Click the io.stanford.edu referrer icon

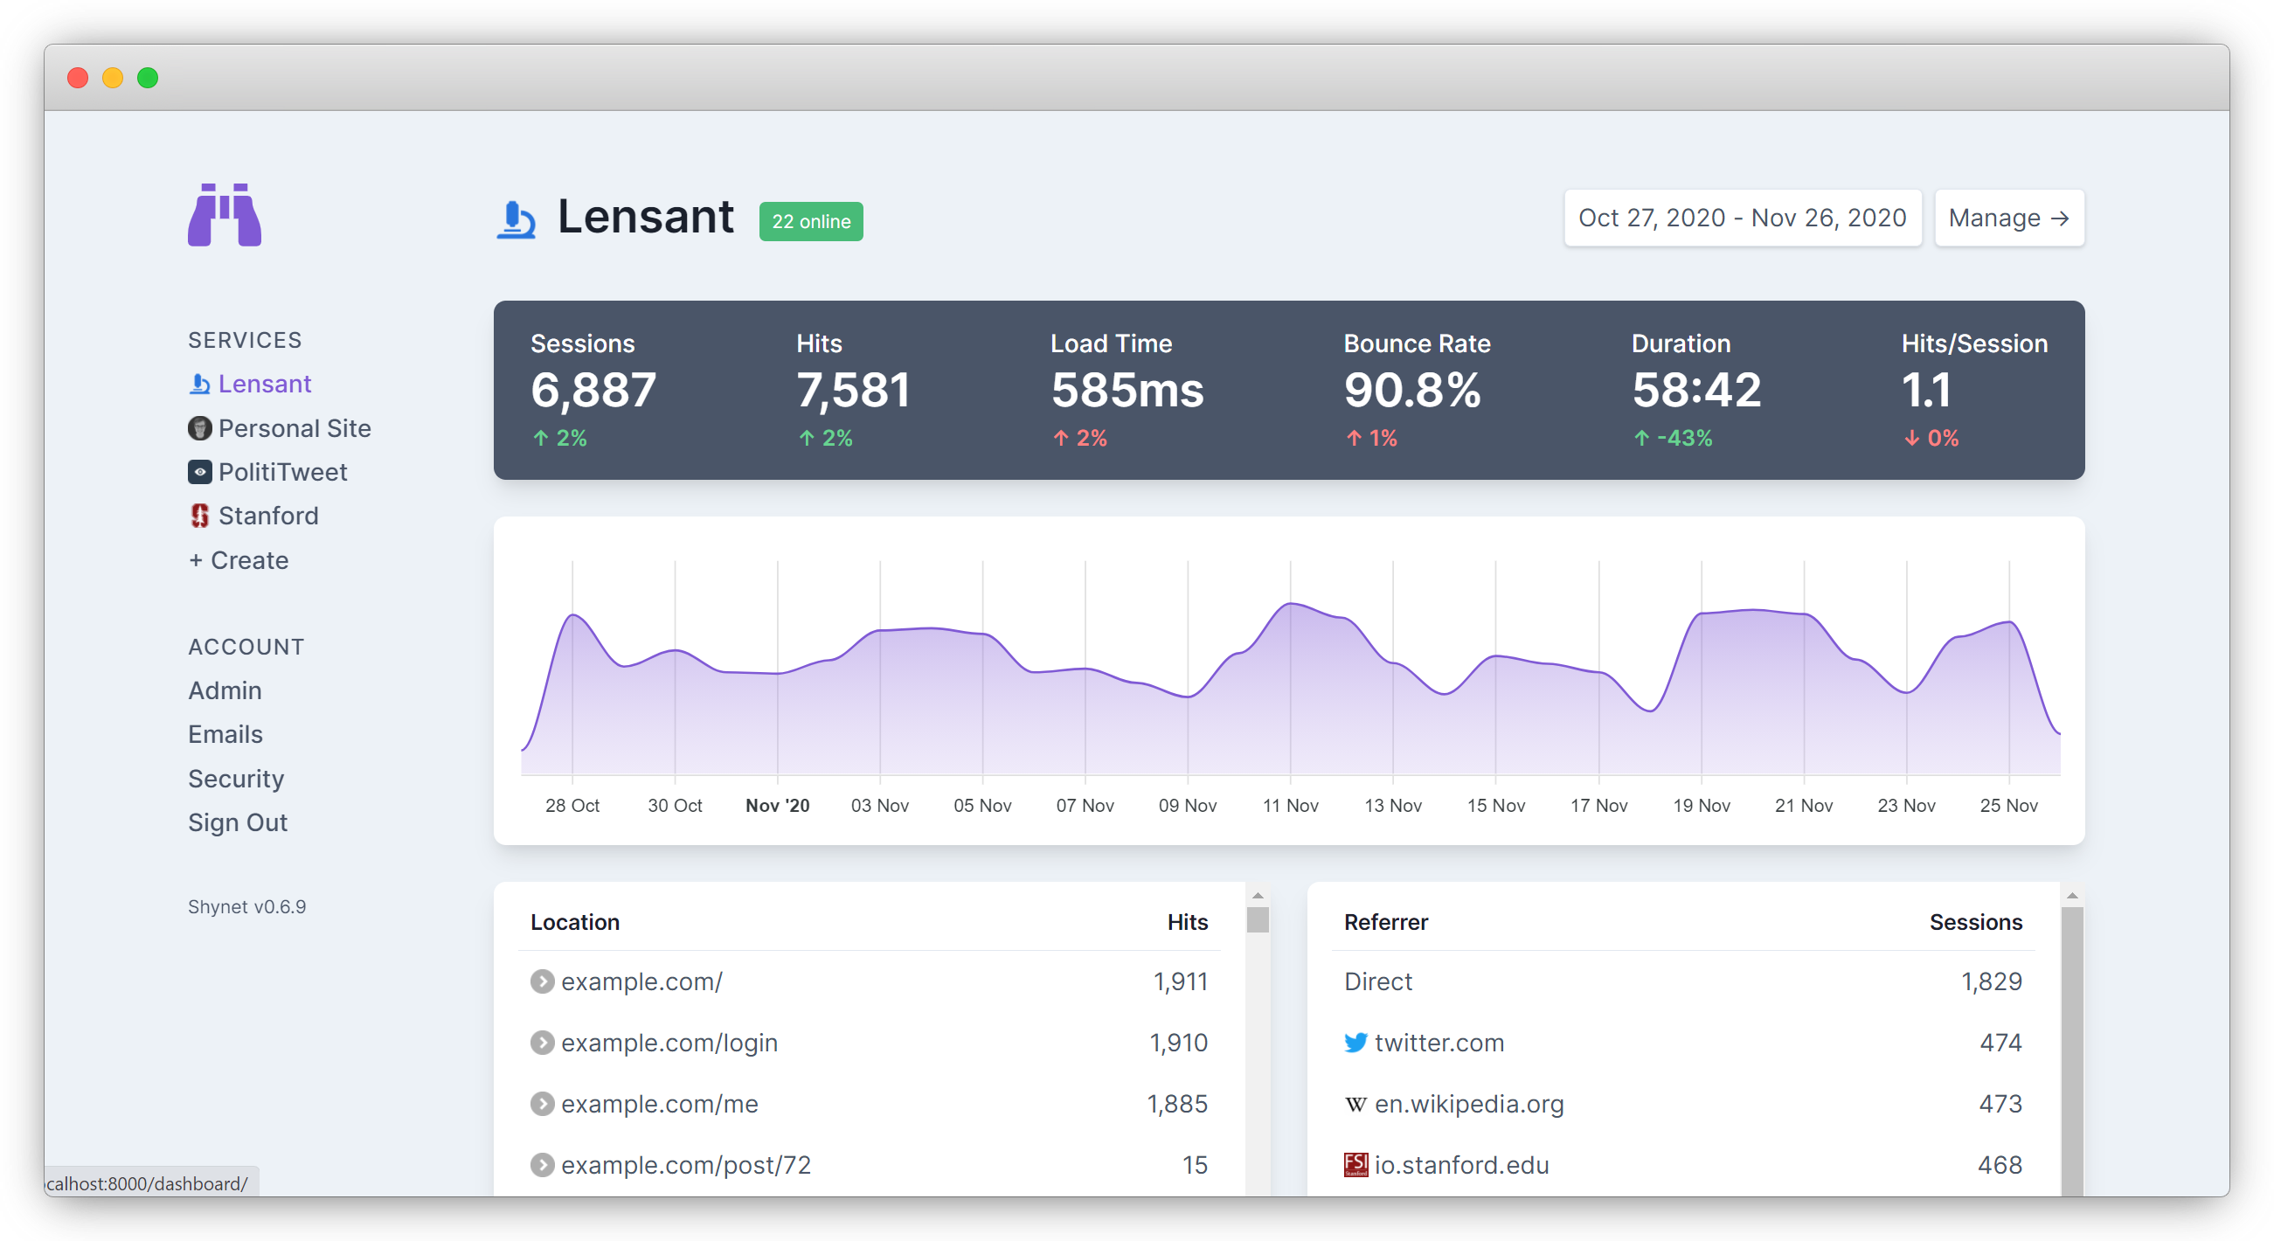1353,1160
